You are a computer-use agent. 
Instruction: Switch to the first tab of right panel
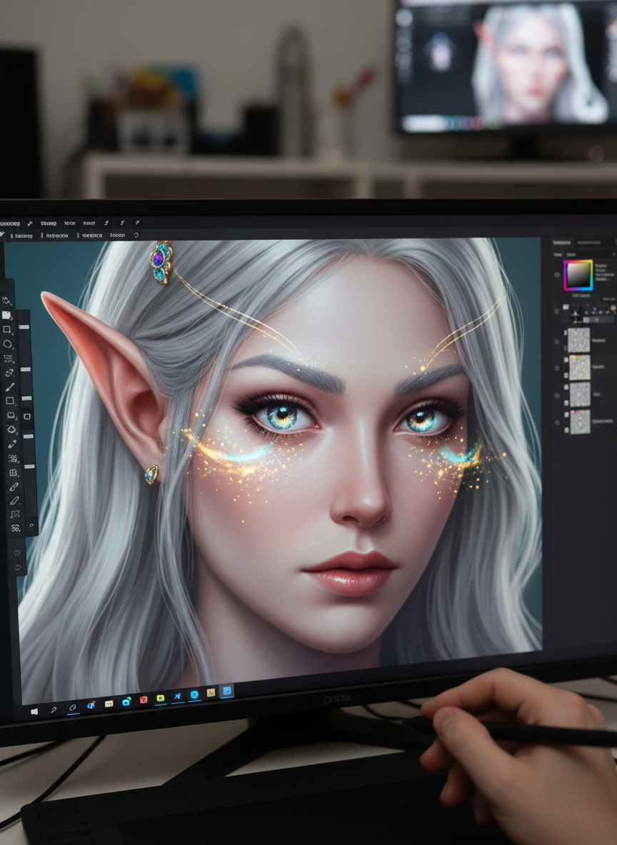pos(562,243)
